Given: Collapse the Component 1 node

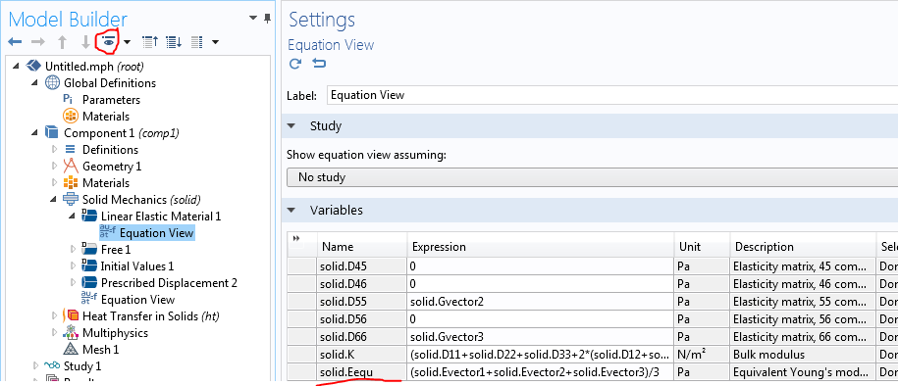Looking at the screenshot, I should point(34,132).
